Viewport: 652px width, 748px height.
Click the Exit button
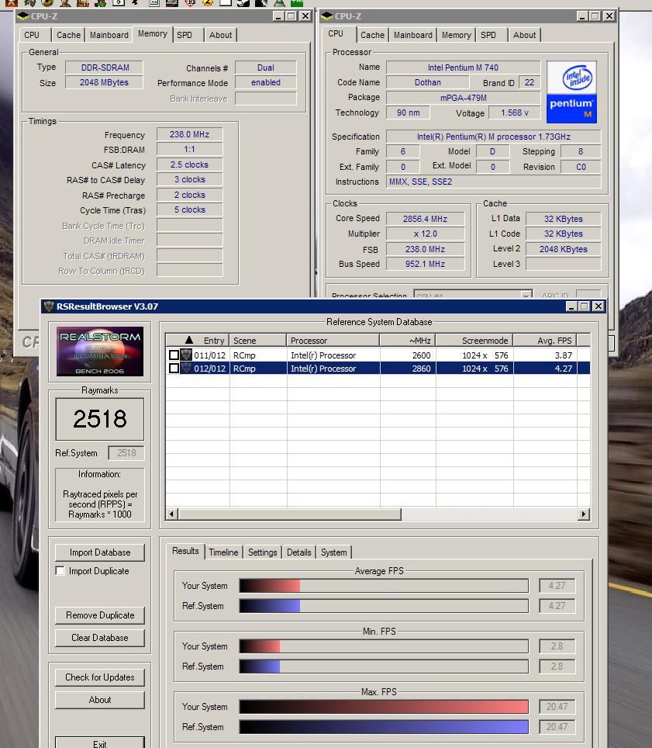pos(100,743)
